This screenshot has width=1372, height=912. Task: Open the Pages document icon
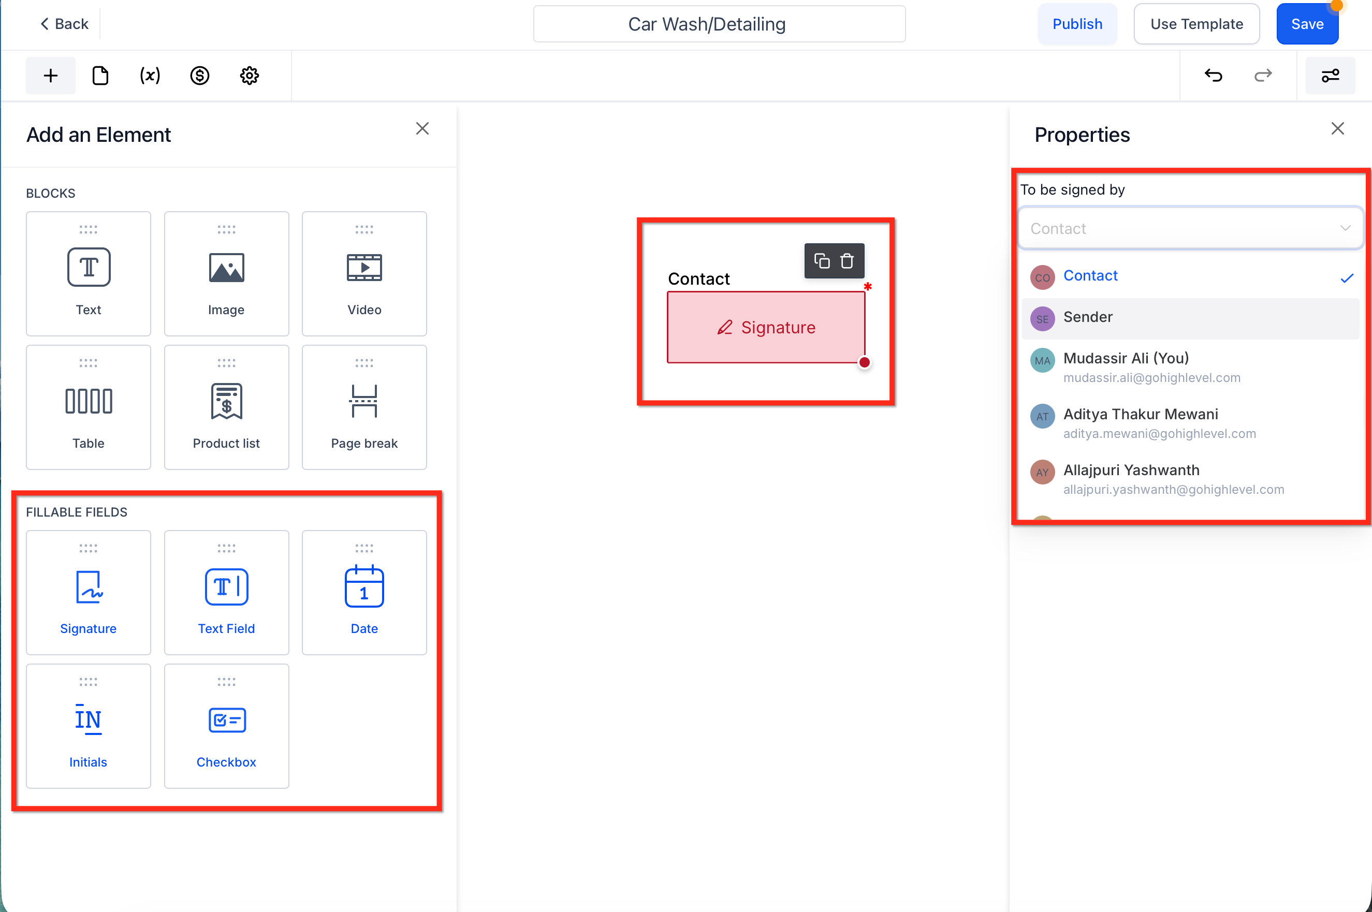(x=100, y=76)
